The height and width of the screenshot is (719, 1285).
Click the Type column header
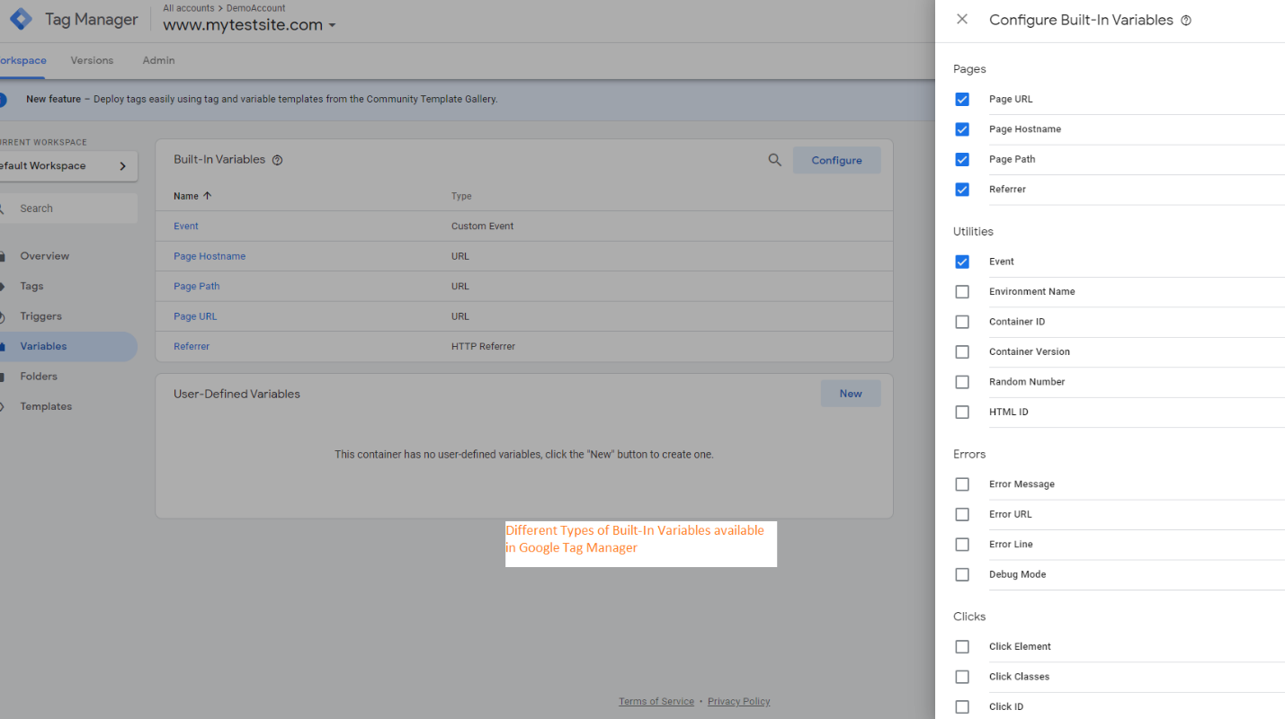point(461,196)
